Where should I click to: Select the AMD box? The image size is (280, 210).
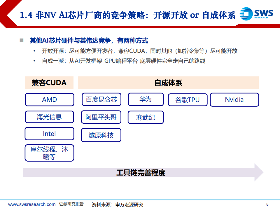tap(50, 100)
